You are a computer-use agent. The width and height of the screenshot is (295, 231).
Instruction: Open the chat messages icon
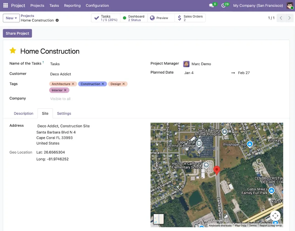tap(211, 6)
